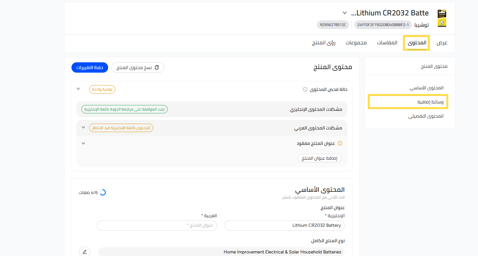Viewport: 478px width, 256px height.
Task: Click the إضافة عنوان المنتج button
Action: tap(319, 158)
